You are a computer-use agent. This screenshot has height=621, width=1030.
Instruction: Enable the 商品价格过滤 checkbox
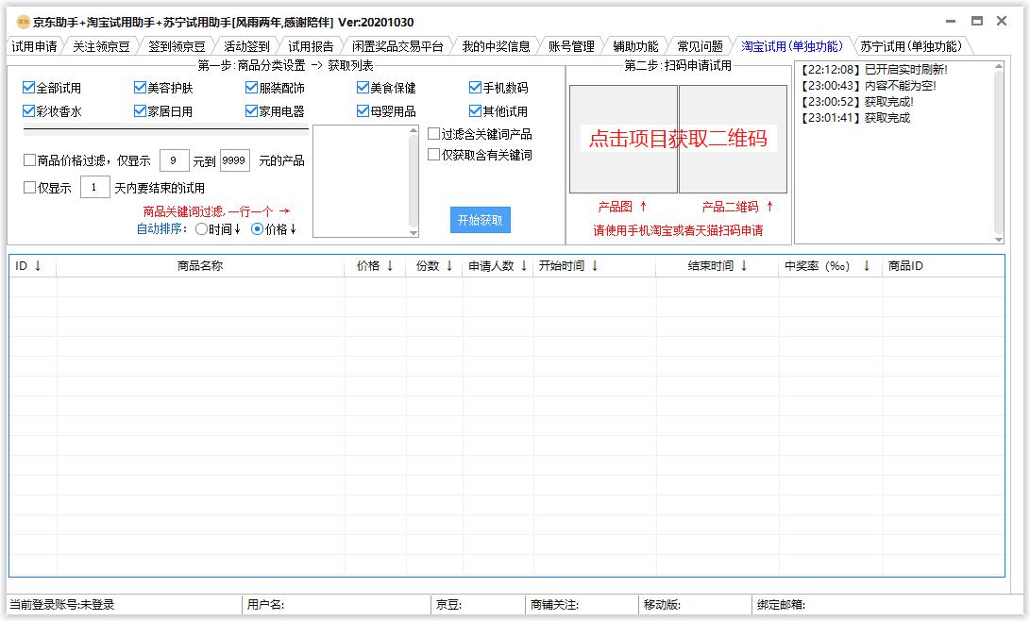click(x=29, y=160)
